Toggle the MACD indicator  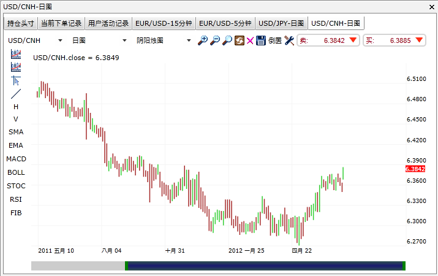pos(16,159)
